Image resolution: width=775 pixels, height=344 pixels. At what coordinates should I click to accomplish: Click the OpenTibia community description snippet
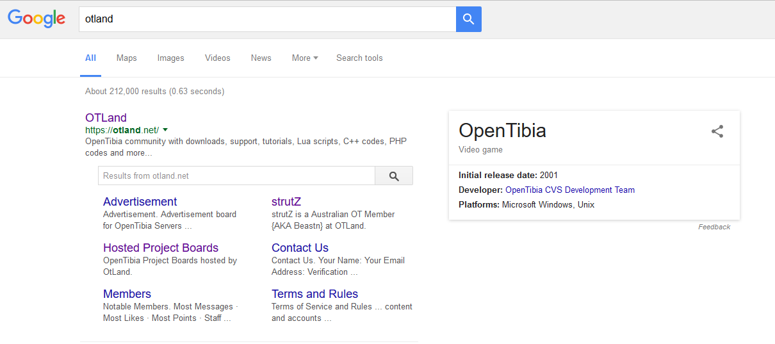(x=246, y=147)
